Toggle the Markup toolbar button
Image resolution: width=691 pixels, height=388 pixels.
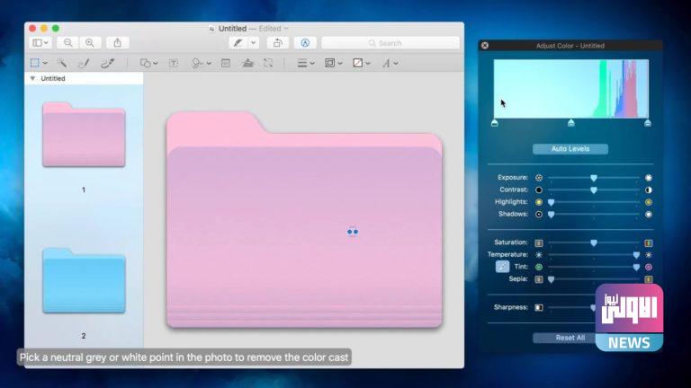(x=305, y=42)
